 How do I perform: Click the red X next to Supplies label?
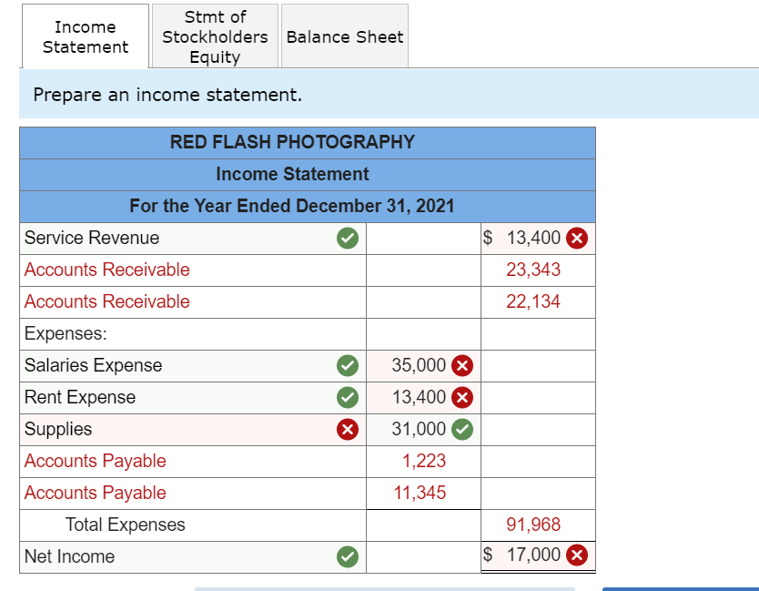tap(348, 429)
